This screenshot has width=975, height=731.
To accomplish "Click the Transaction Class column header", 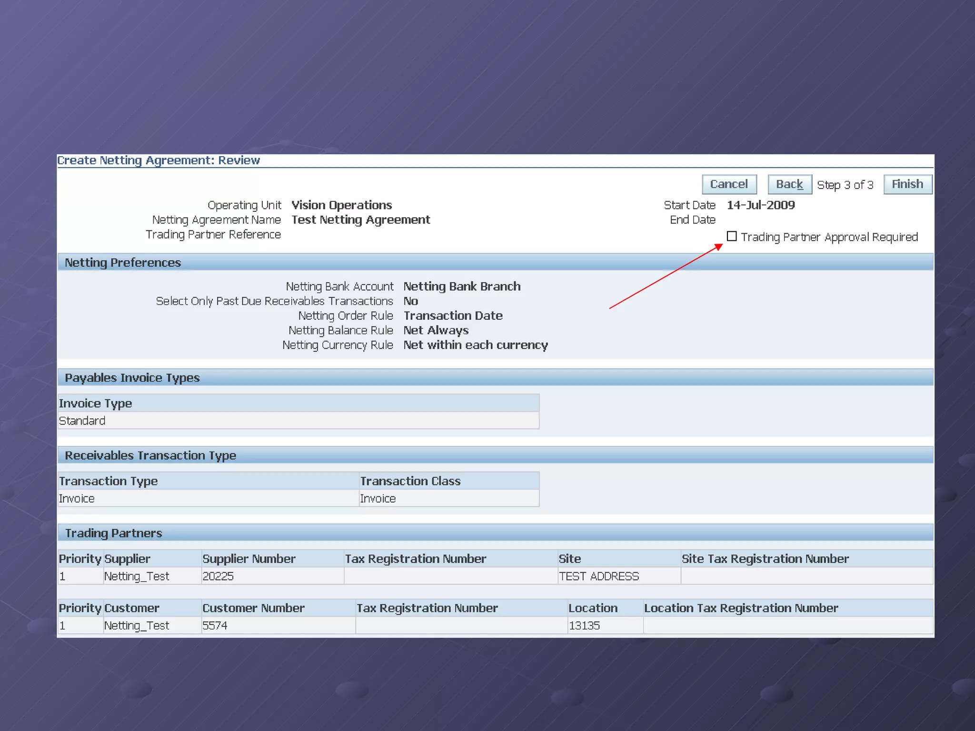I will point(410,481).
